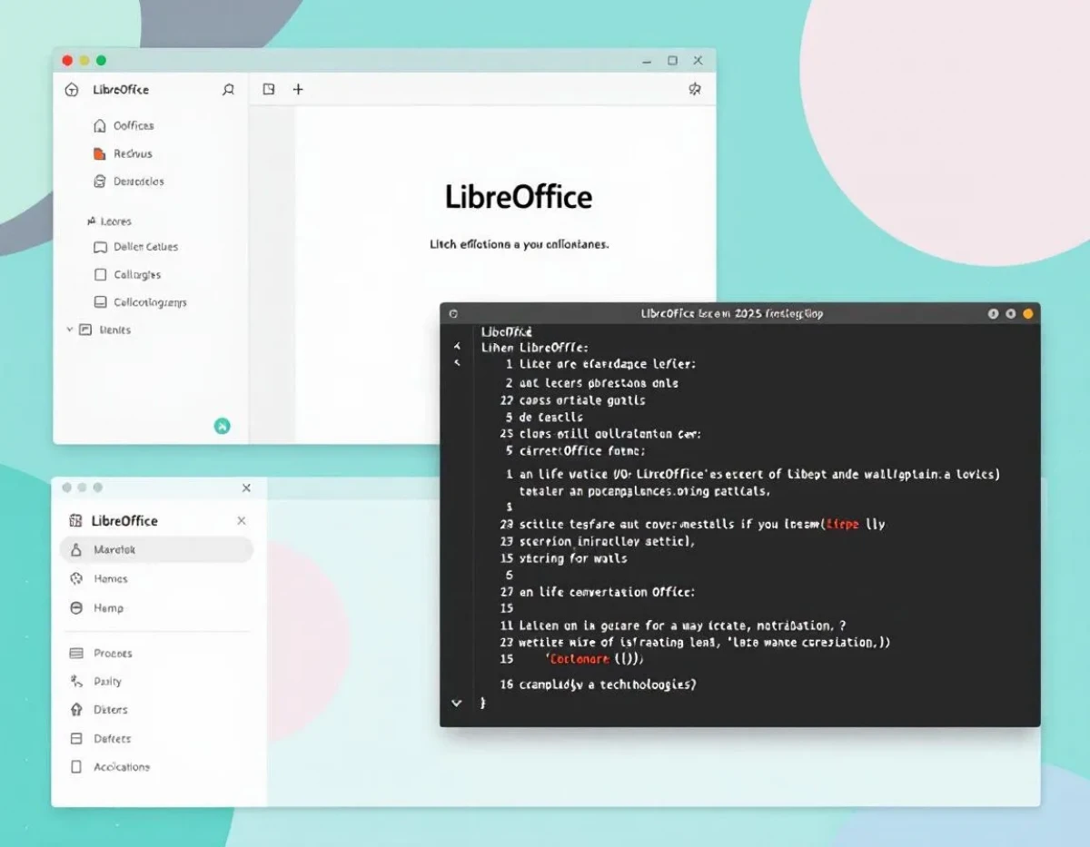Close the panel via X beside LibreOffice heading
This screenshot has width=1090, height=847.
[241, 521]
